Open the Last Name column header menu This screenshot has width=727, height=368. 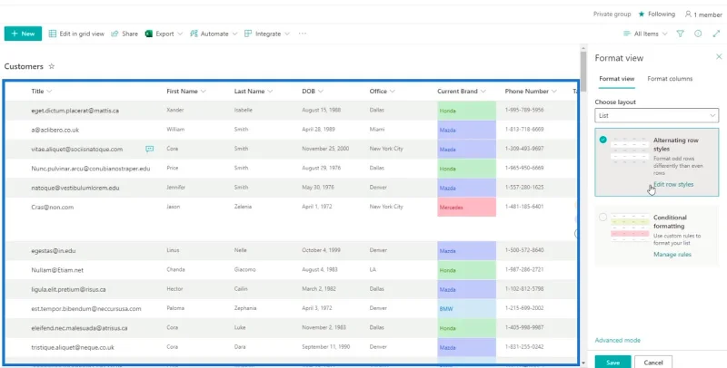click(254, 92)
